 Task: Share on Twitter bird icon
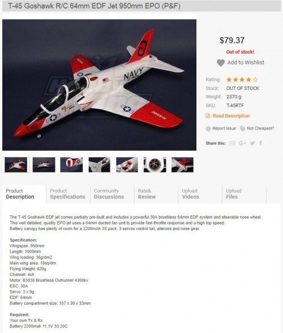click(252, 143)
